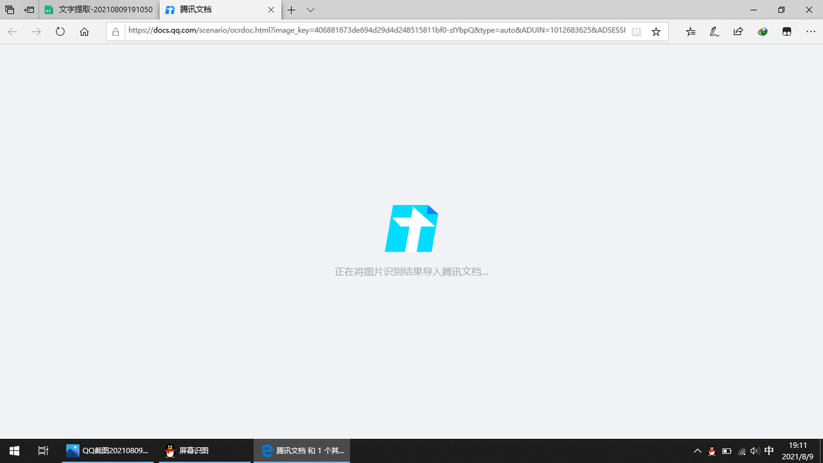Go forward to the next page
Screen dimensions: 823x463
coord(36,32)
